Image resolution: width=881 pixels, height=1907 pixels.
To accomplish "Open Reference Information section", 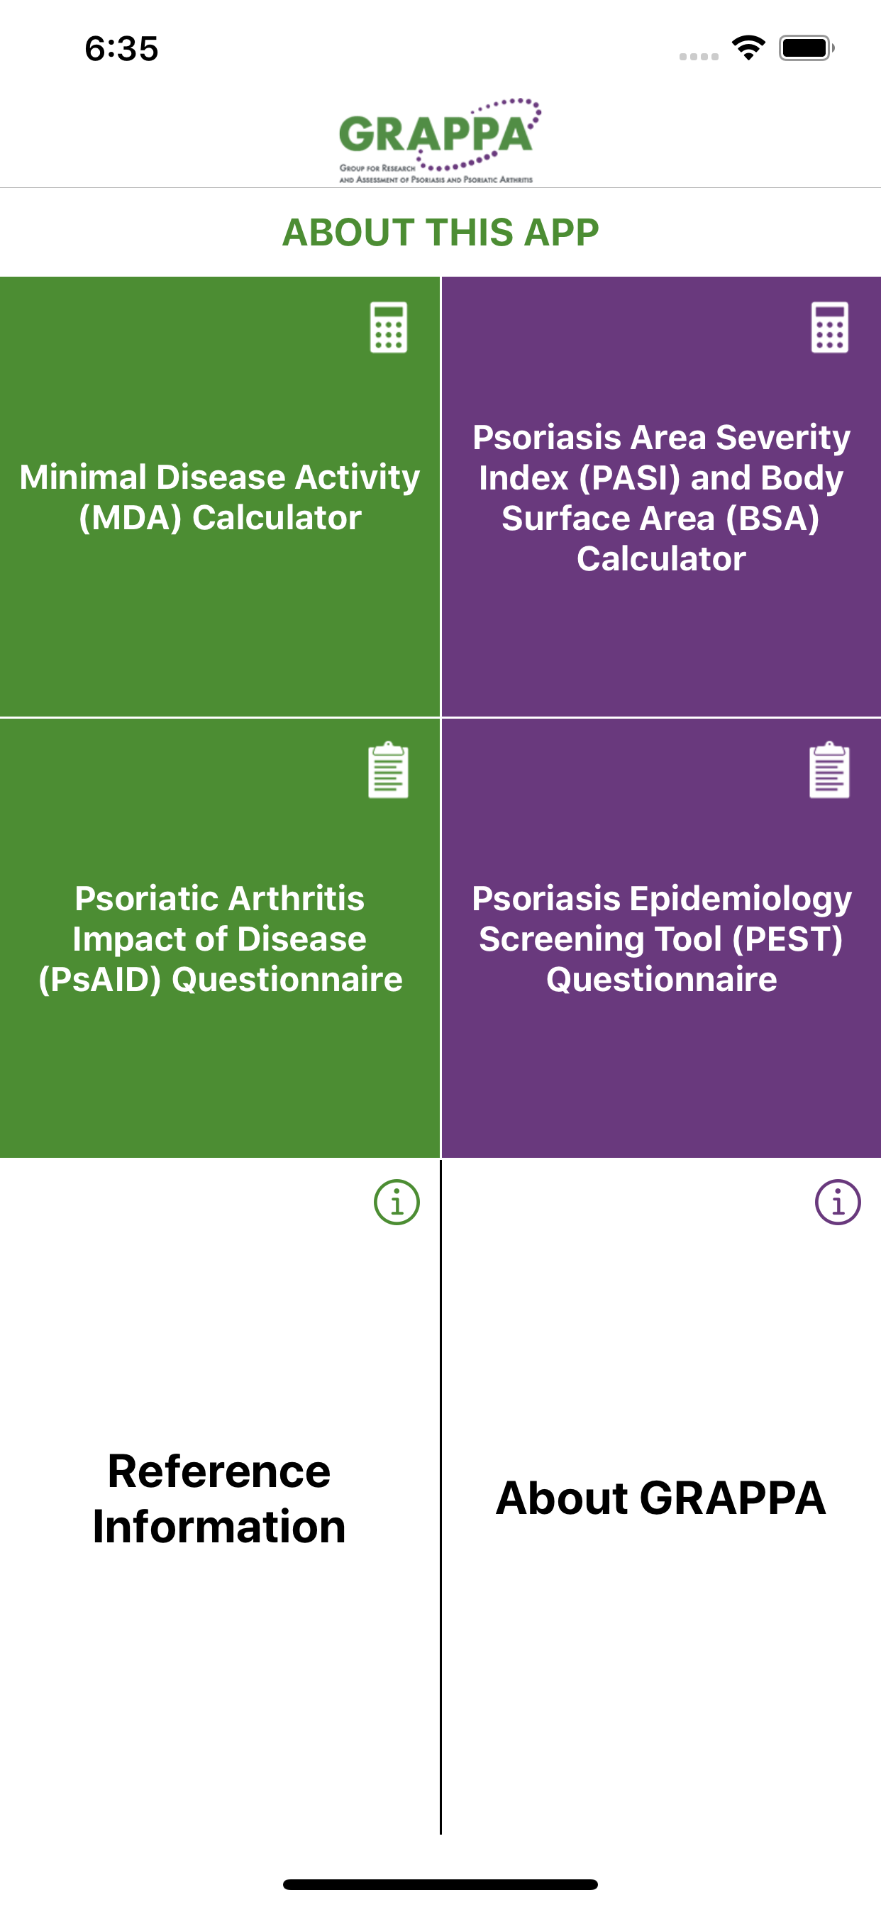I will [220, 1497].
